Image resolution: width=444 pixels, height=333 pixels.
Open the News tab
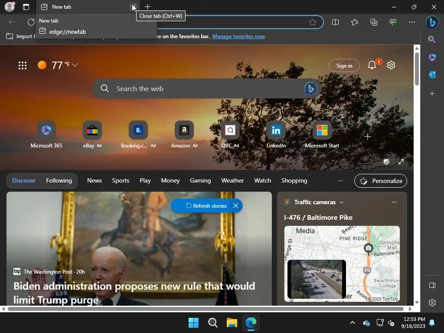click(94, 181)
